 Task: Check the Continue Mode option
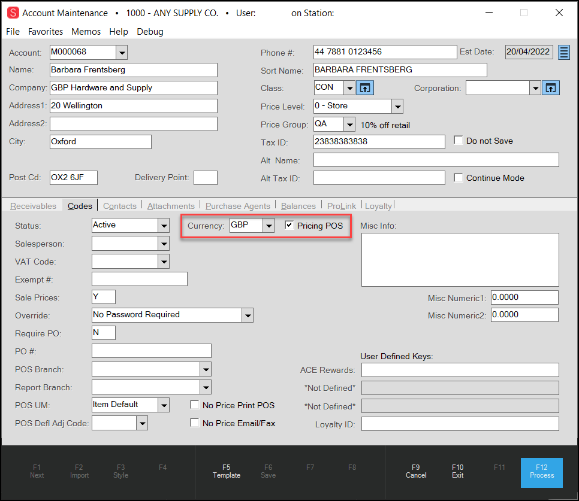click(x=459, y=178)
